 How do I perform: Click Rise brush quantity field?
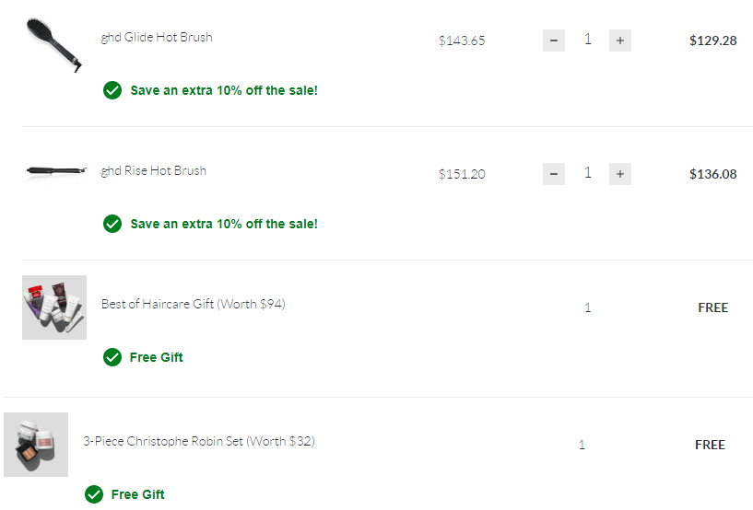[587, 173]
